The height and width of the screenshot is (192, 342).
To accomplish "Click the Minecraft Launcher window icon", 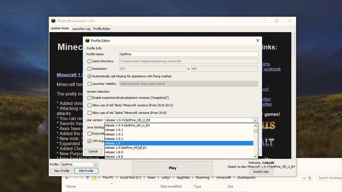I will [x=53, y=21].
